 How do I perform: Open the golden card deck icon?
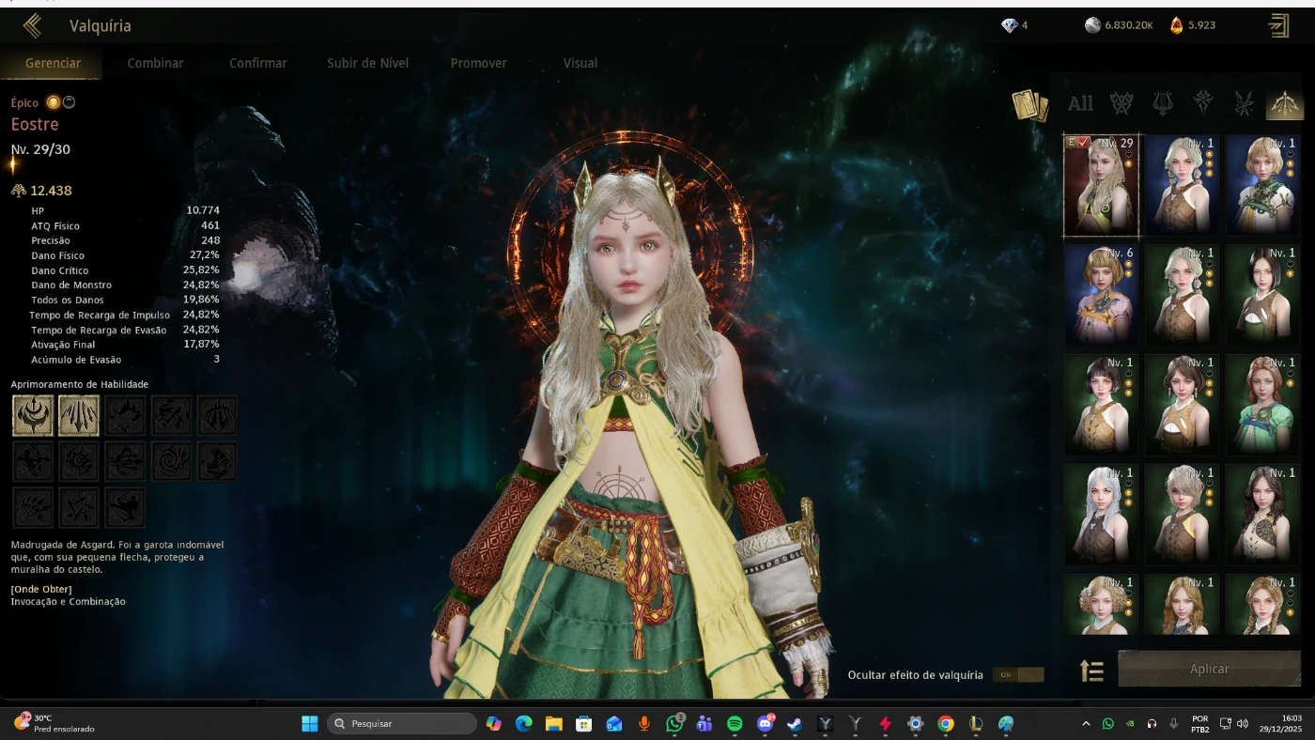(1029, 105)
